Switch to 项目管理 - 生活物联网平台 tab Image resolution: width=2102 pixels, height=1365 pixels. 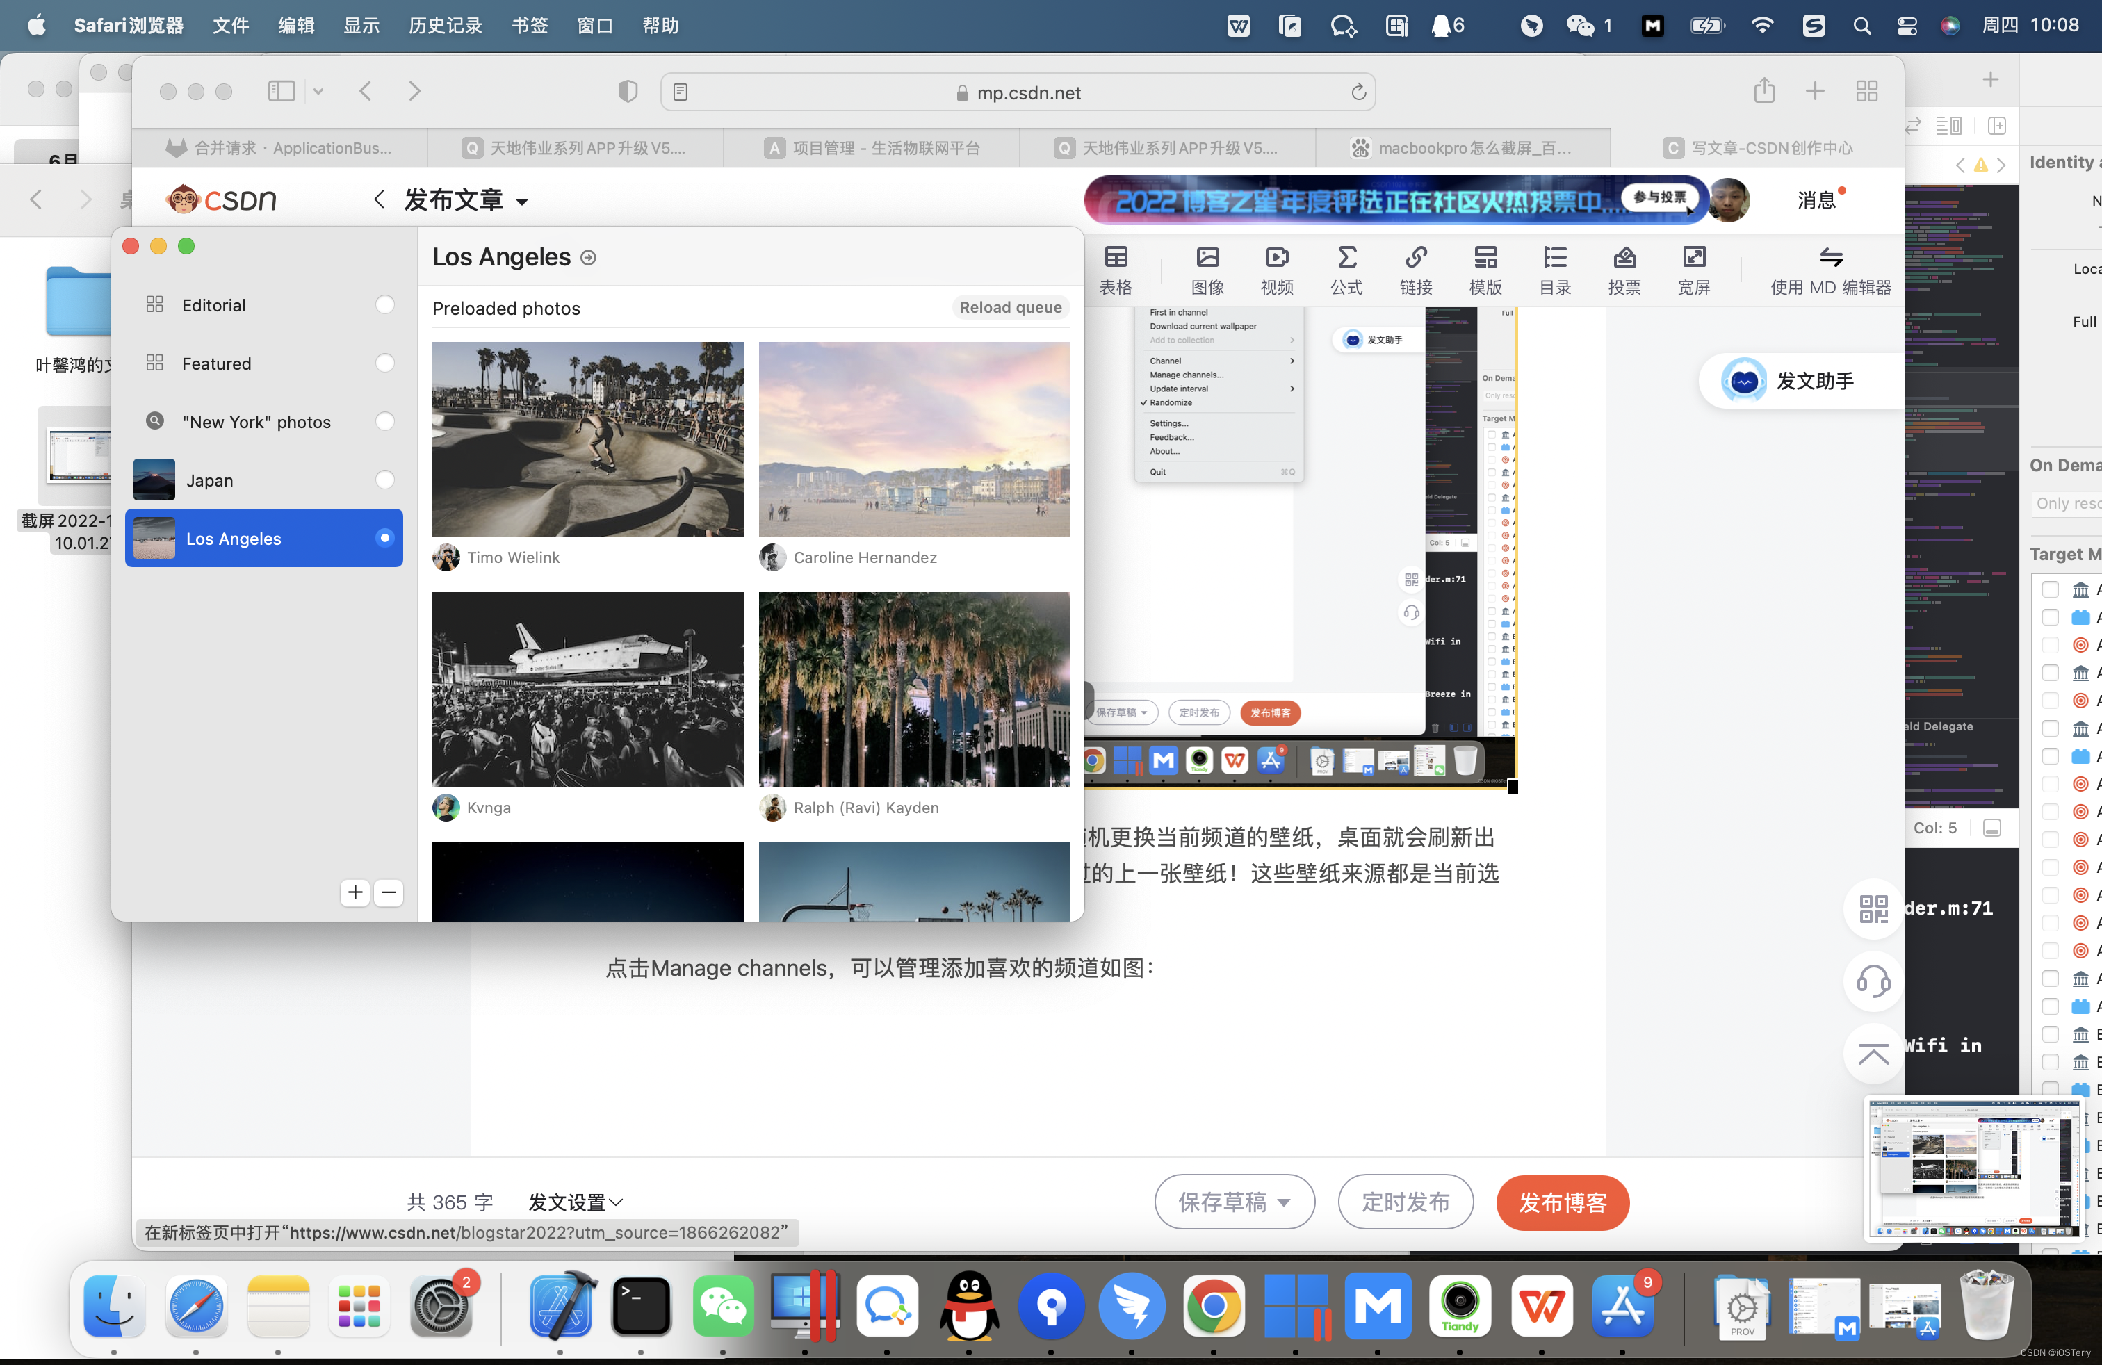point(871,147)
